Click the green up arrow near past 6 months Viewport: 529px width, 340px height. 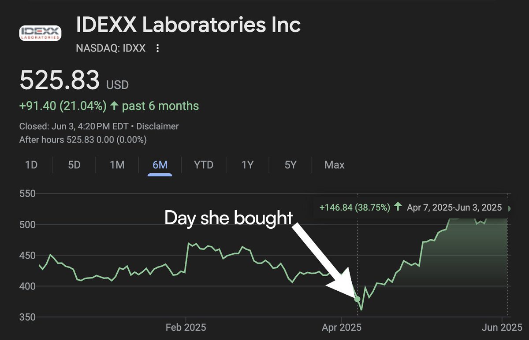pyautogui.click(x=114, y=106)
